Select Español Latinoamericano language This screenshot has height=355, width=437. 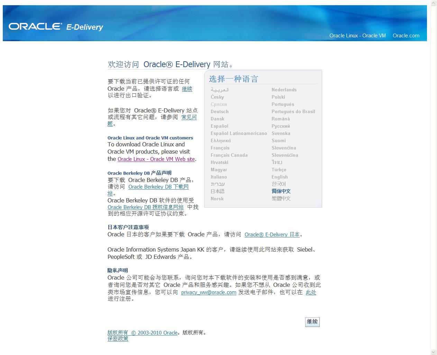[239, 133]
